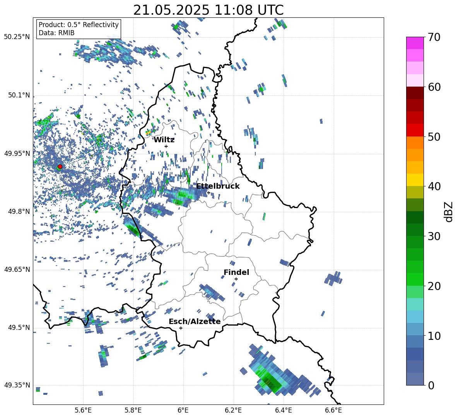This screenshot has height=418, width=458.
Task: Click the 'Product: 0.5° Reflectivity' text
Action: (79, 25)
